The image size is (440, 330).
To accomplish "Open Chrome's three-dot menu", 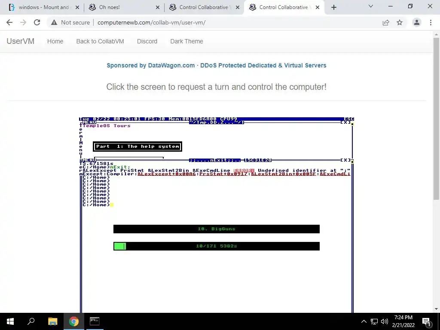I will 431,22.
